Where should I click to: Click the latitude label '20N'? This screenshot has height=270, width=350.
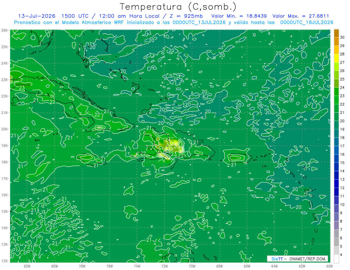tap(4, 129)
